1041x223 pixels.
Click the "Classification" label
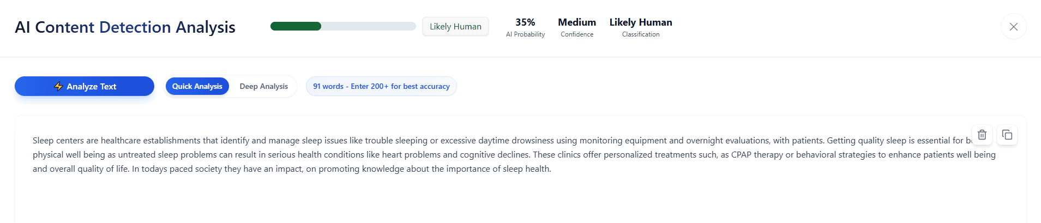[640, 34]
